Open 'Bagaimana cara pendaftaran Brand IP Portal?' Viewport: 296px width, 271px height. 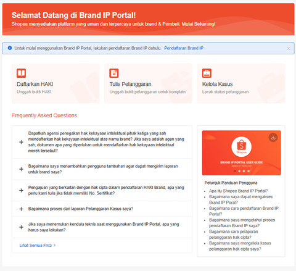pyautogui.click(x=244, y=211)
